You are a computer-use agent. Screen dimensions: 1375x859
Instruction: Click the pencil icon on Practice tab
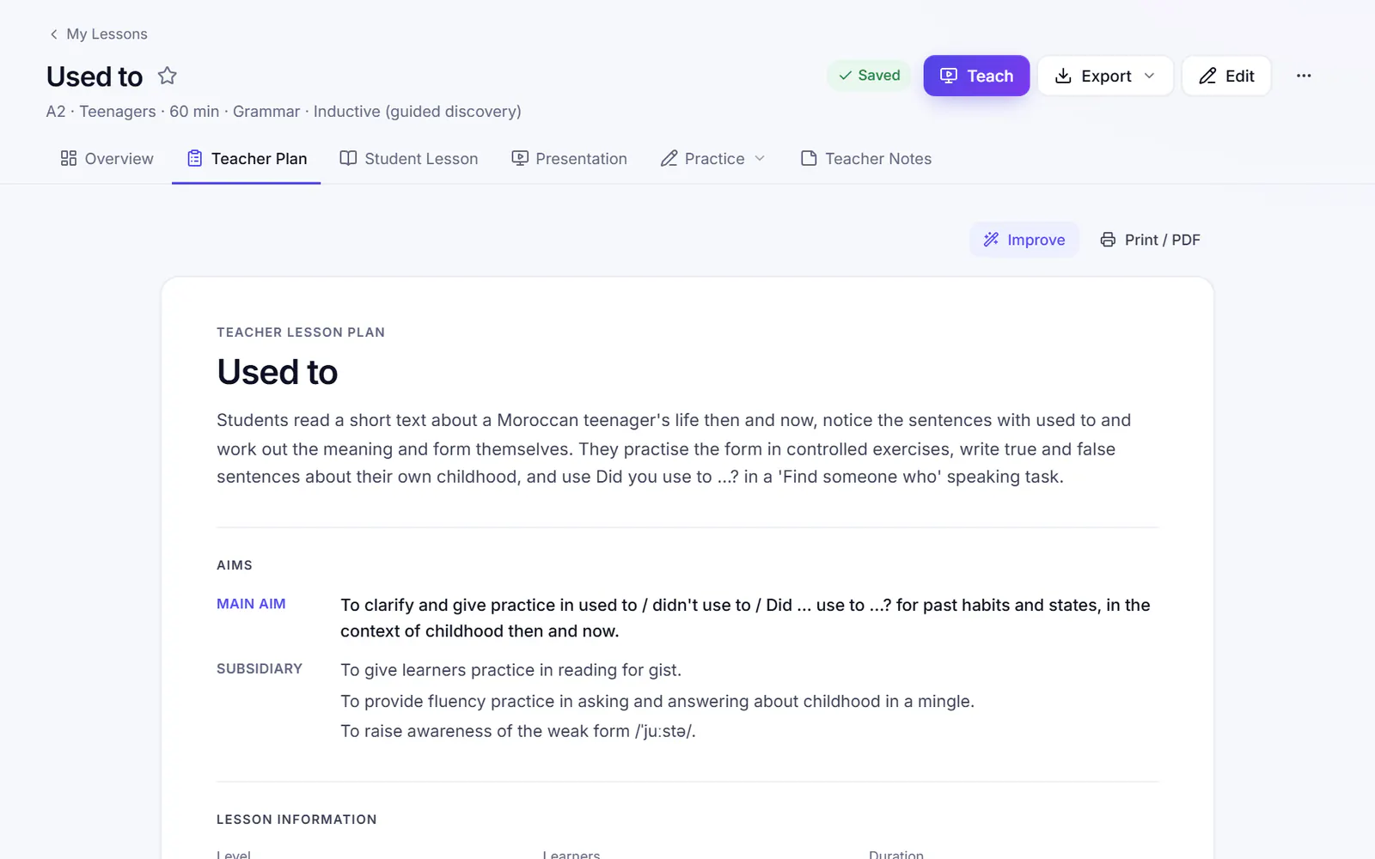click(669, 158)
